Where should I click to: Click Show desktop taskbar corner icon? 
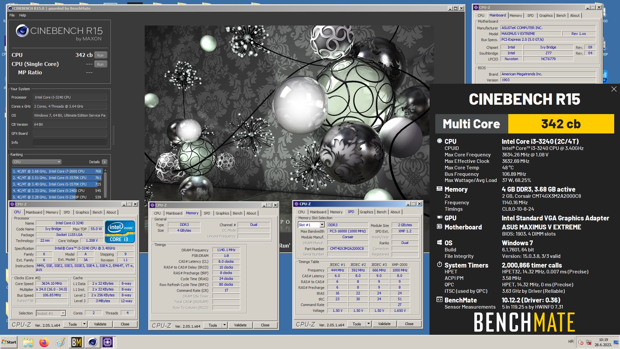click(x=616, y=342)
